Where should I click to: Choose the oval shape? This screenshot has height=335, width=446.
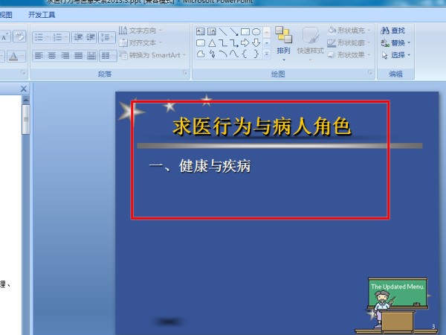pos(256,31)
